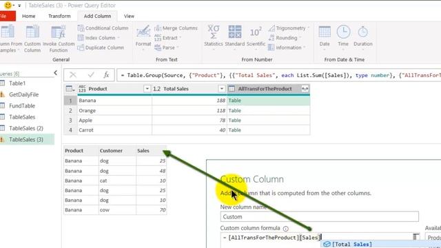Open Standard number operations
This screenshot has width=441, height=248.
tap(235, 37)
